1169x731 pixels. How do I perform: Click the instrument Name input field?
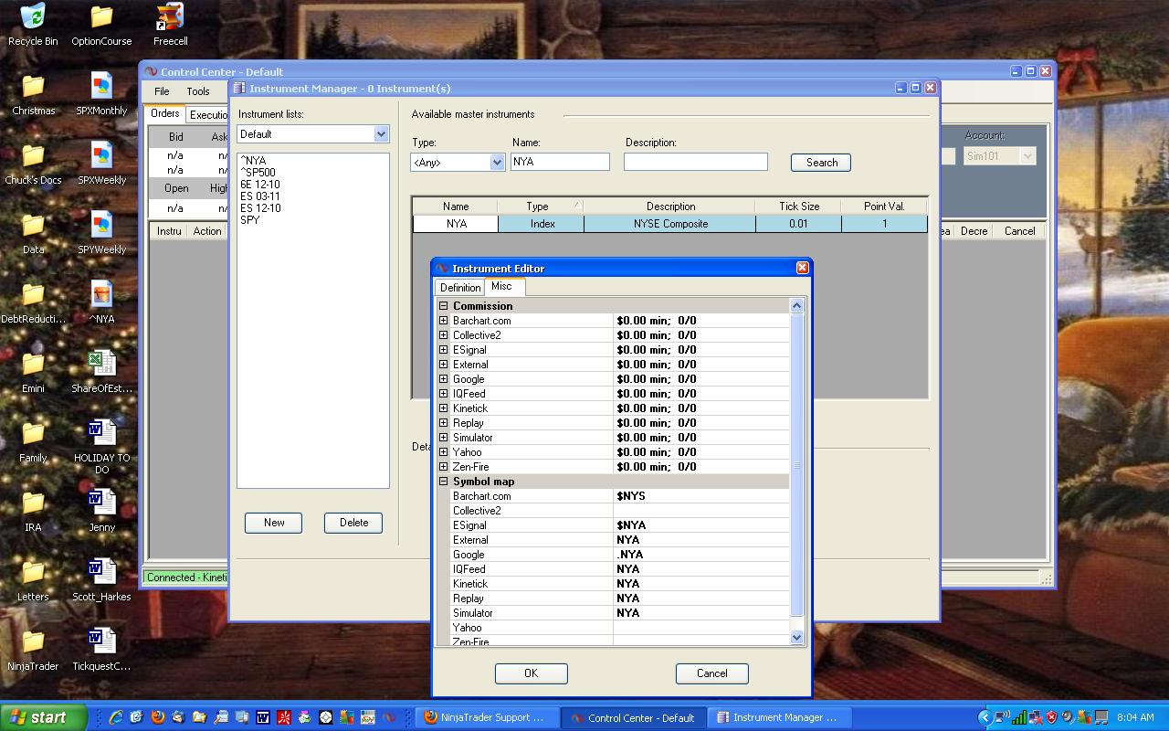[x=560, y=162]
